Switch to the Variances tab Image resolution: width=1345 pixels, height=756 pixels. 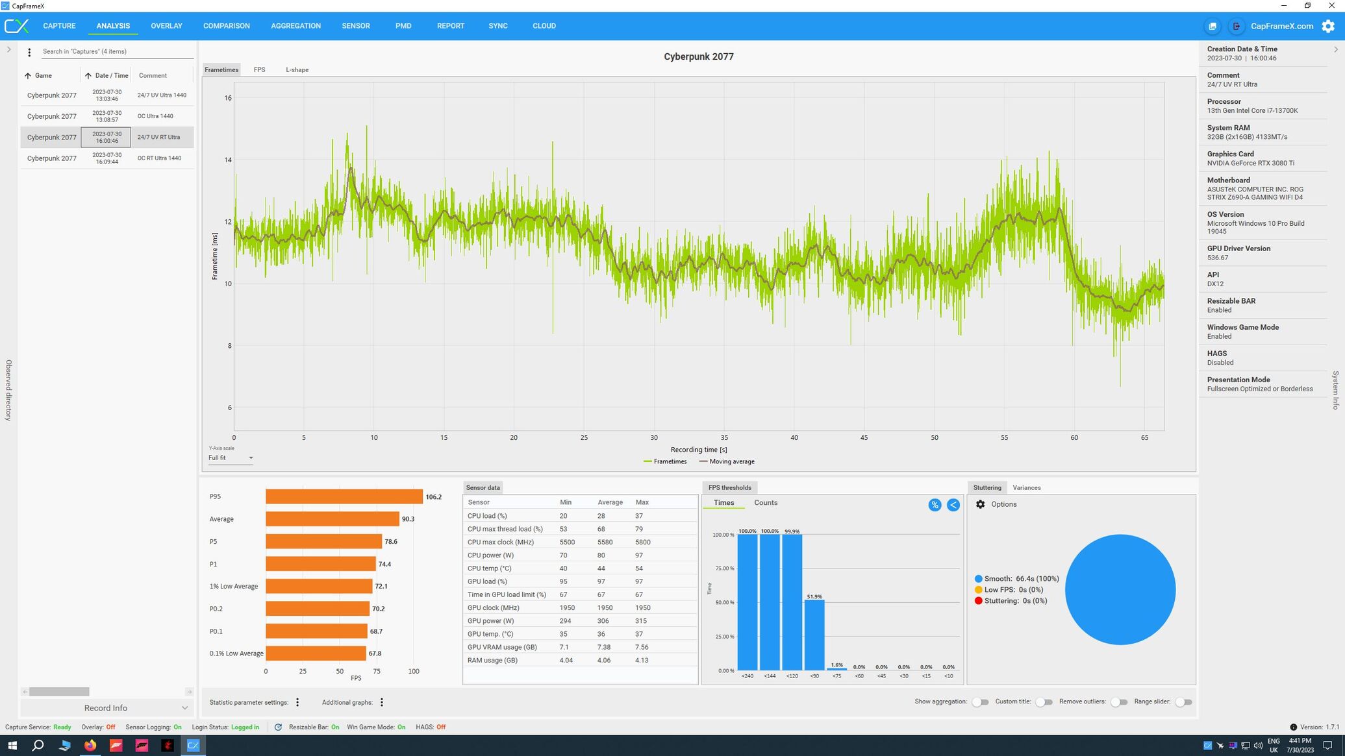(1026, 487)
